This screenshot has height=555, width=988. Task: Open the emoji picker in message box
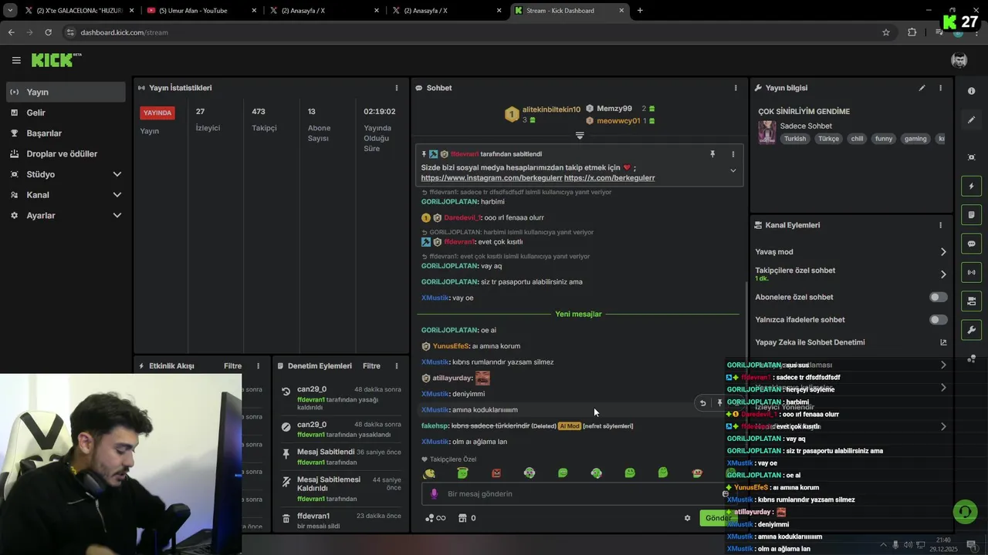tap(726, 494)
